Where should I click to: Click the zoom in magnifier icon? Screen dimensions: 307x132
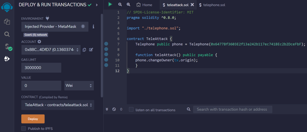click(x=128, y=4)
